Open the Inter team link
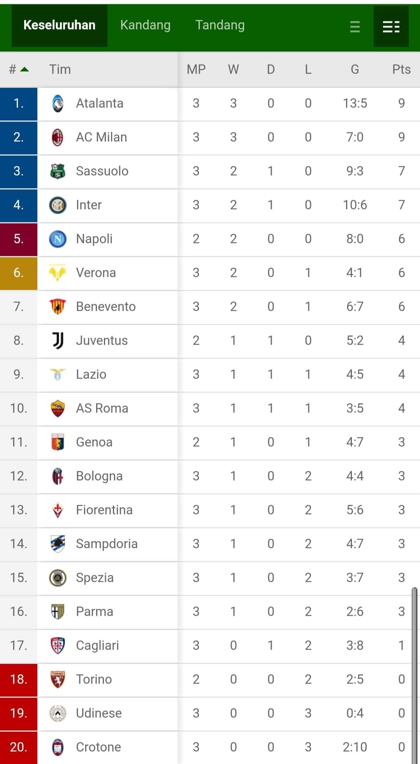Screen dimensions: 420x764 click(89, 205)
